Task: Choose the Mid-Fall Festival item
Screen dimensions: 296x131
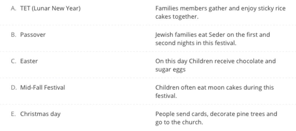Action: [x=43, y=88]
